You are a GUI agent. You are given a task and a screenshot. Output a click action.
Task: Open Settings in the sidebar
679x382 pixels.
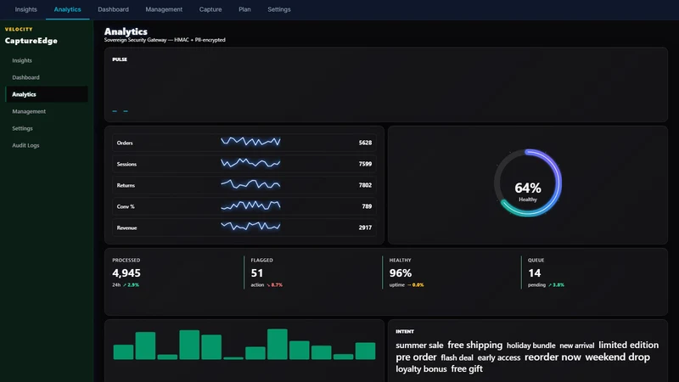pyautogui.click(x=47, y=128)
